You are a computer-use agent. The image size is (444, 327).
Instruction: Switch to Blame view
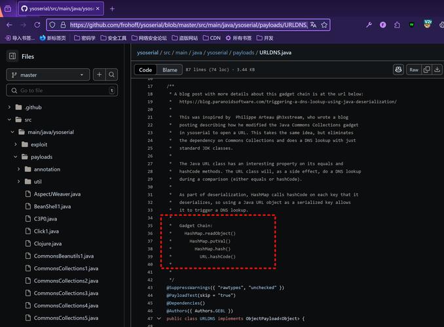[x=170, y=69]
